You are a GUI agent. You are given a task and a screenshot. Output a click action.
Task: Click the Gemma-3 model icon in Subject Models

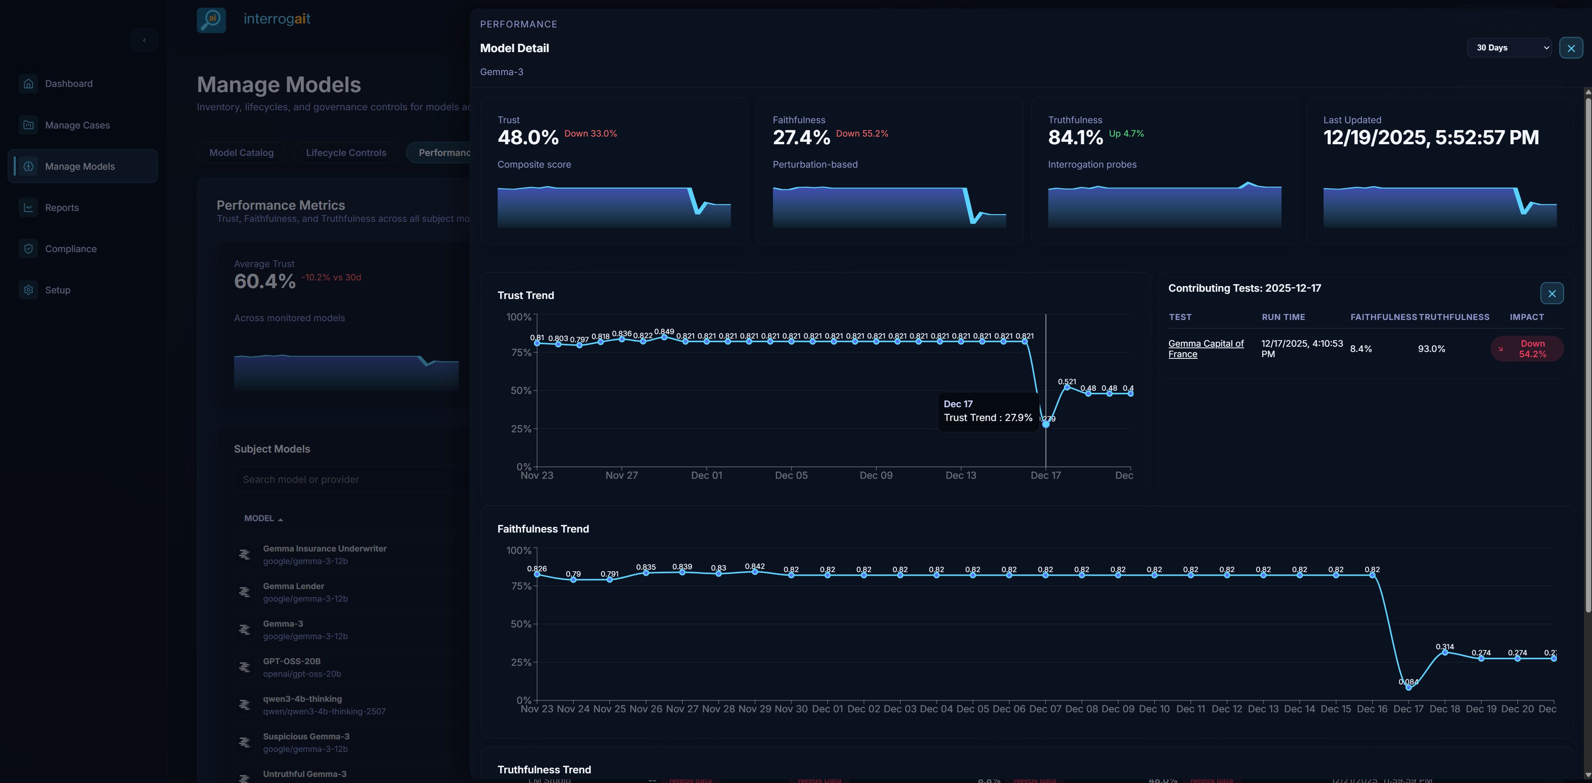tap(245, 629)
